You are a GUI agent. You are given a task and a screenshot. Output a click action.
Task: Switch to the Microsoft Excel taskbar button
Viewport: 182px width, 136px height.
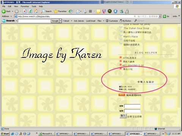tap(47, 134)
